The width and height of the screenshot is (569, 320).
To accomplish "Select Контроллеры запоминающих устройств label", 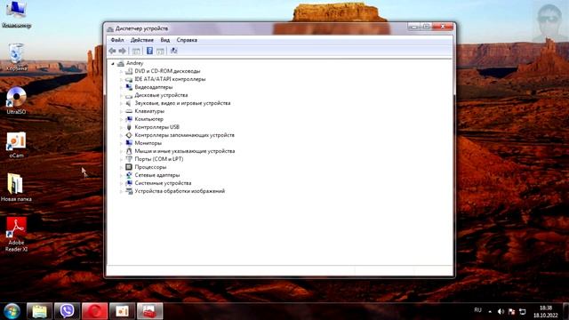I will click(184, 135).
